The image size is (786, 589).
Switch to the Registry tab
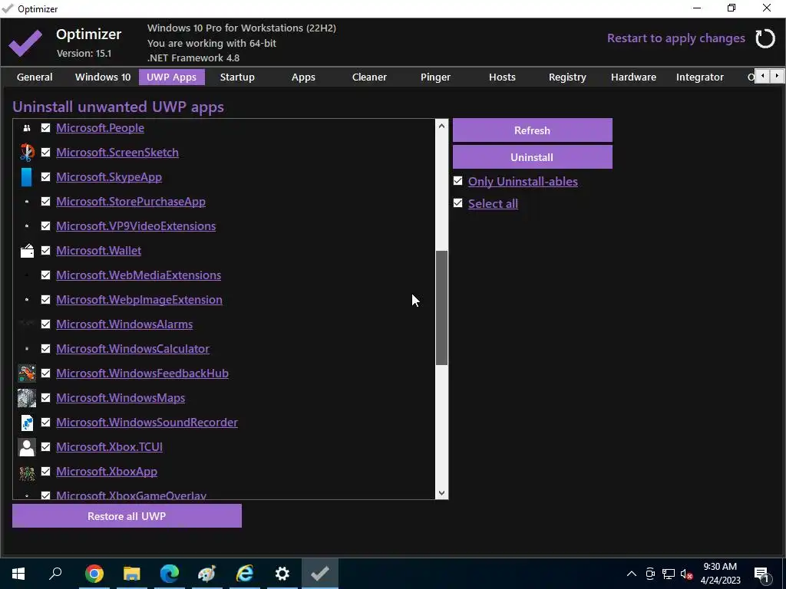point(567,77)
